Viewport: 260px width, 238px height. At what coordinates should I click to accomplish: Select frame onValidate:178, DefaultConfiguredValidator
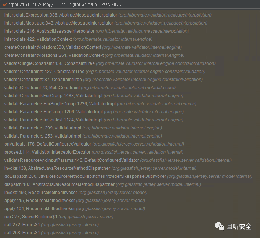tap(94, 144)
